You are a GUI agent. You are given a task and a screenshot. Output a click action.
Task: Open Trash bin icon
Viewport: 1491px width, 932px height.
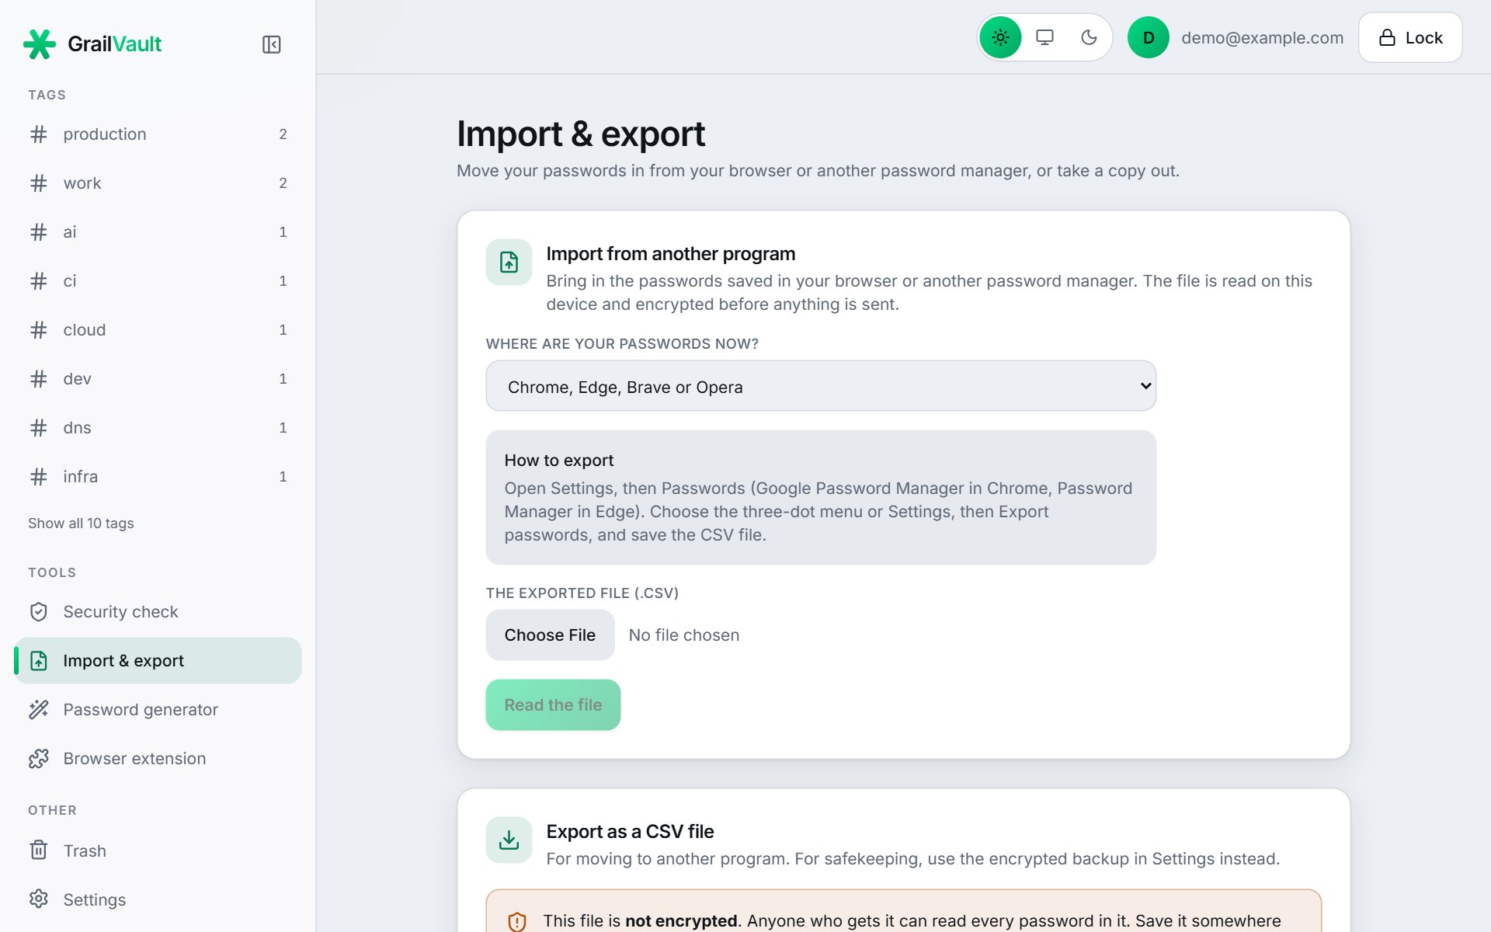[39, 850]
